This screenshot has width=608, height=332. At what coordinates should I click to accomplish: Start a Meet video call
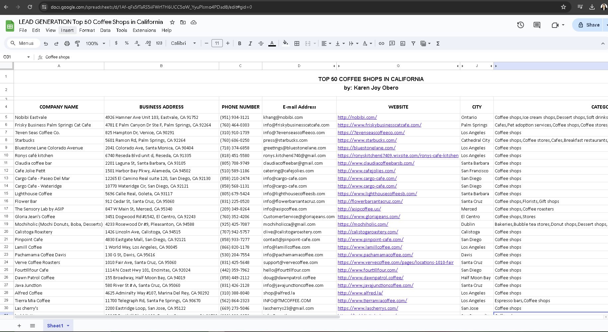point(555,25)
